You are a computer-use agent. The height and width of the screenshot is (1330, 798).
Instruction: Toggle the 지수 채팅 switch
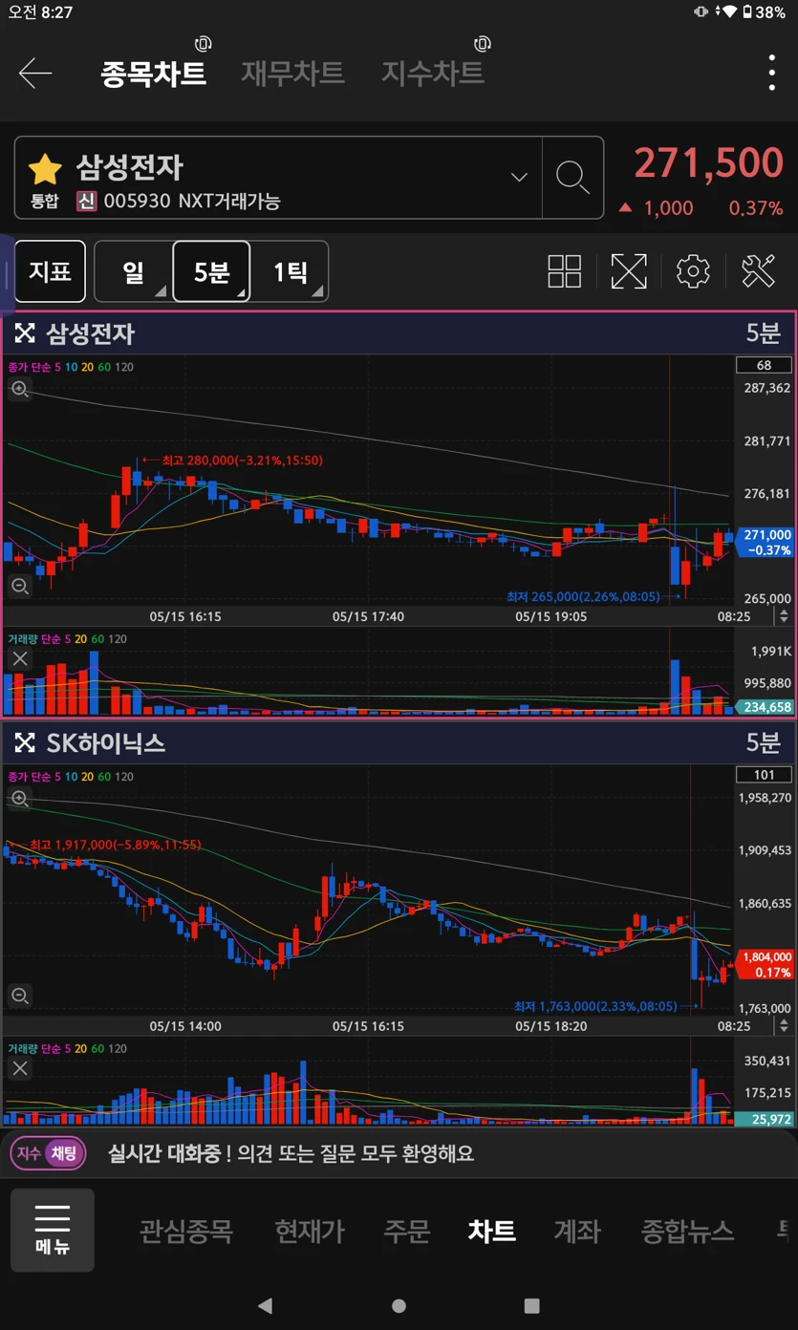(49, 1153)
